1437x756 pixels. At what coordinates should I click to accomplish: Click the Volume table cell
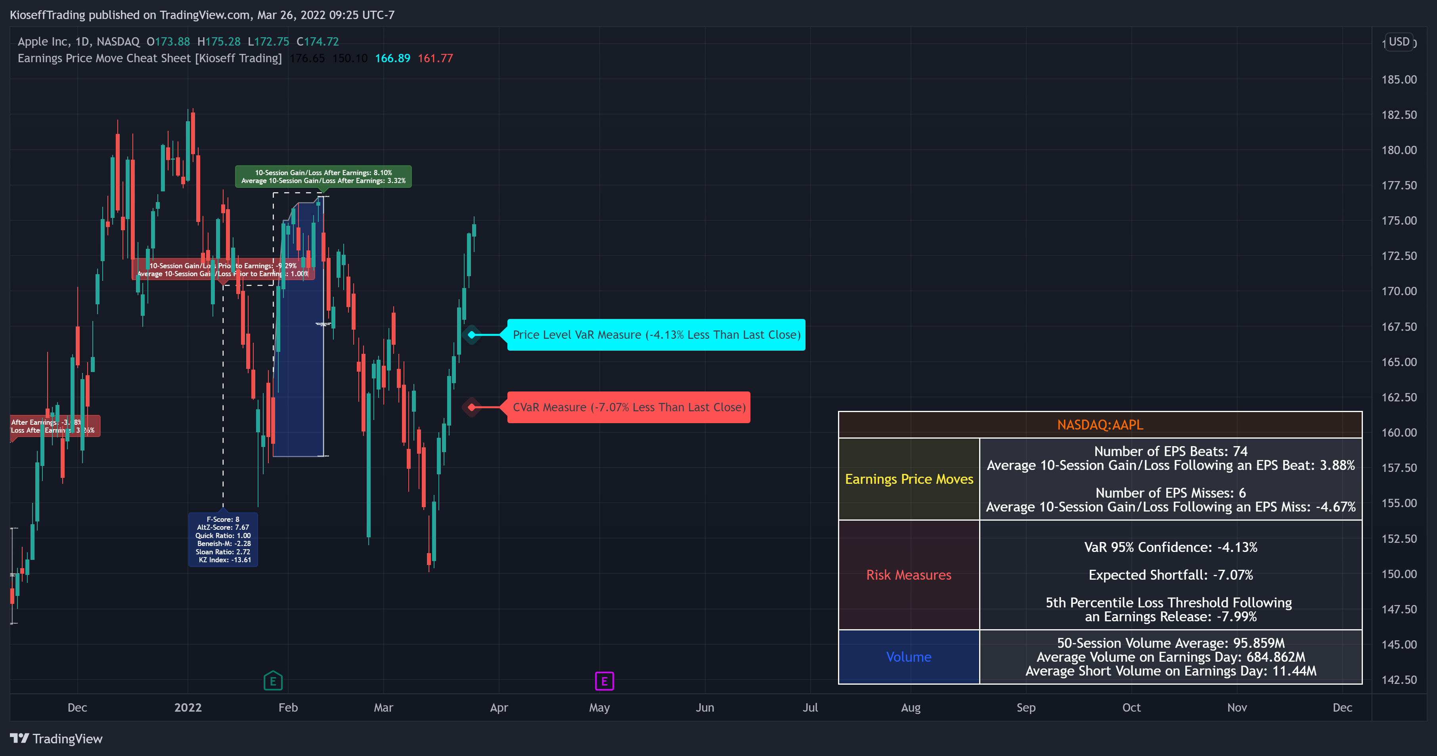(x=909, y=657)
